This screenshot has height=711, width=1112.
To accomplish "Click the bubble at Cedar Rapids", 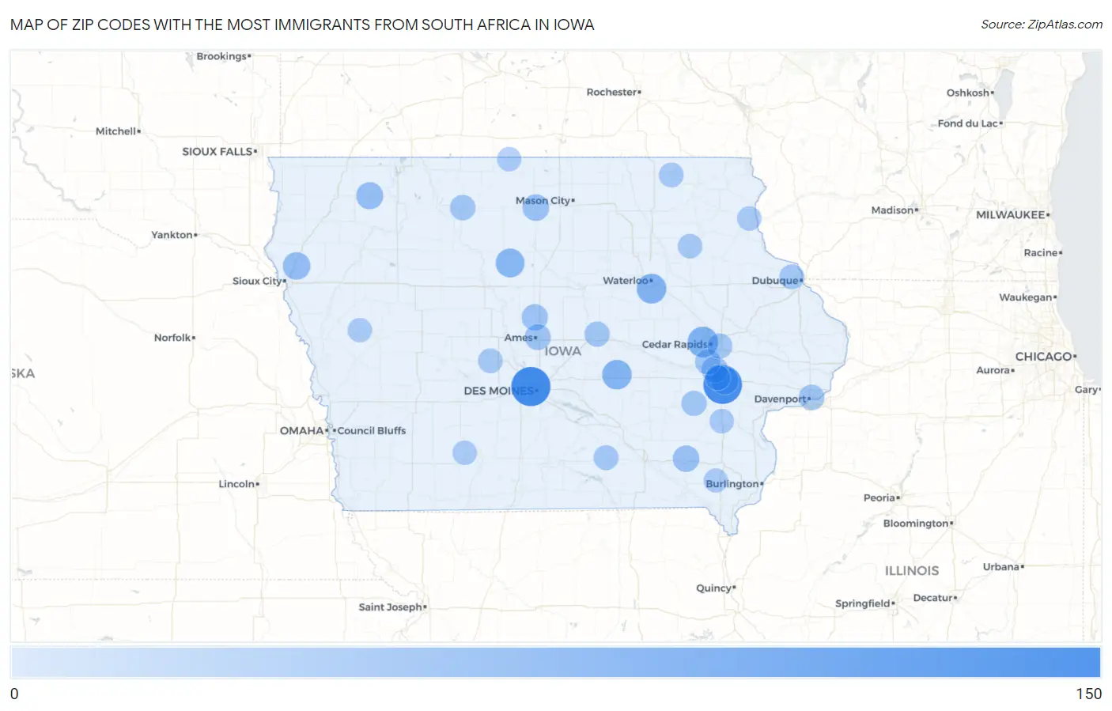I will [x=702, y=343].
